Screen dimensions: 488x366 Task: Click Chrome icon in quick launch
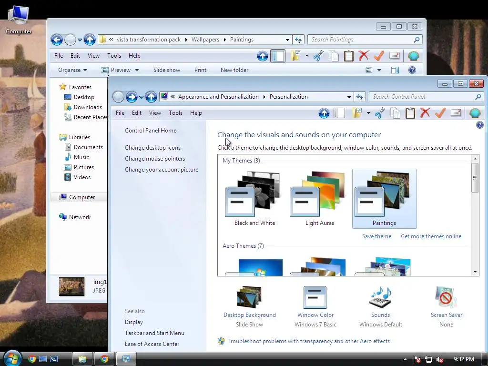click(32, 359)
